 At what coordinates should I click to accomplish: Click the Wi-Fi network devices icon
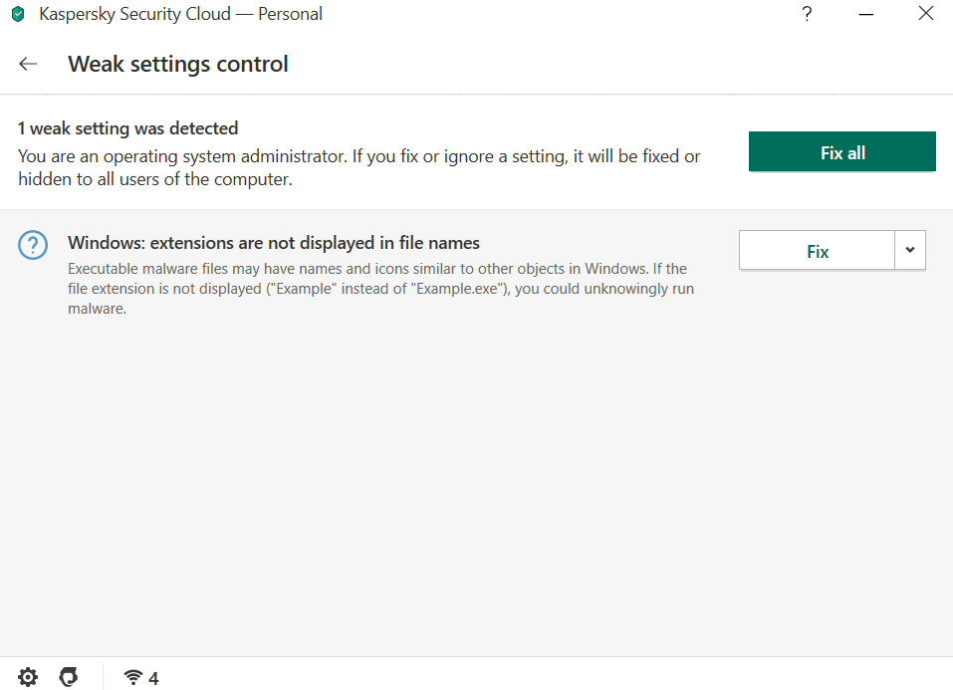[x=133, y=678]
